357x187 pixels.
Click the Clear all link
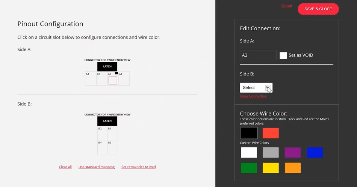tap(65, 167)
